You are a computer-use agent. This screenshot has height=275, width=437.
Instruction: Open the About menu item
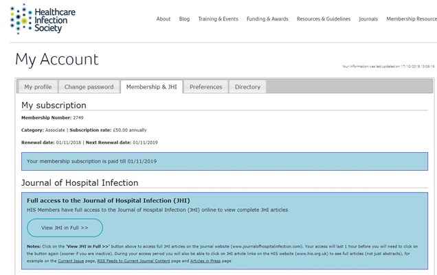pos(164,19)
